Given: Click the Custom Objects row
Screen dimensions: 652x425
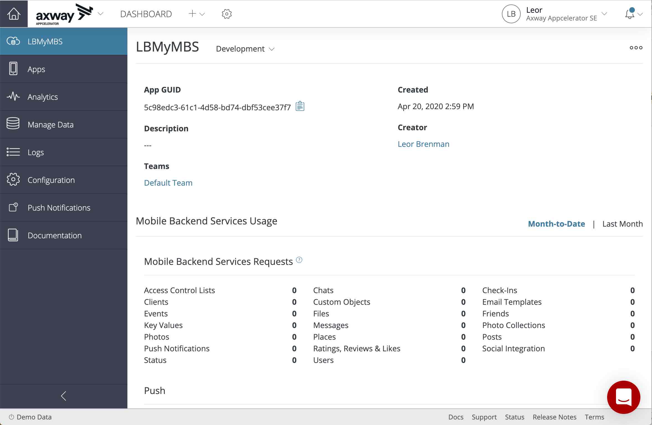Looking at the screenshot, I should pyautogui.click(x=389, y=302).
